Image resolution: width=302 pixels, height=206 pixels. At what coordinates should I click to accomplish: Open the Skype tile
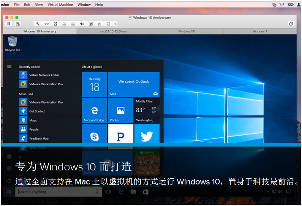tap(94, 137)
